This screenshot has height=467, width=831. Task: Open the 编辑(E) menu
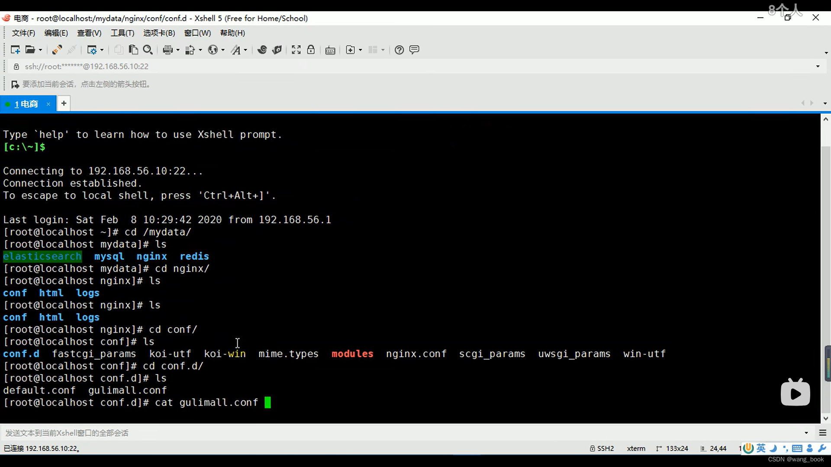tap(56, 33)
